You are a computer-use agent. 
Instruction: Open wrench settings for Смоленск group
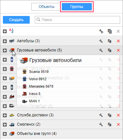pos(101,124)
